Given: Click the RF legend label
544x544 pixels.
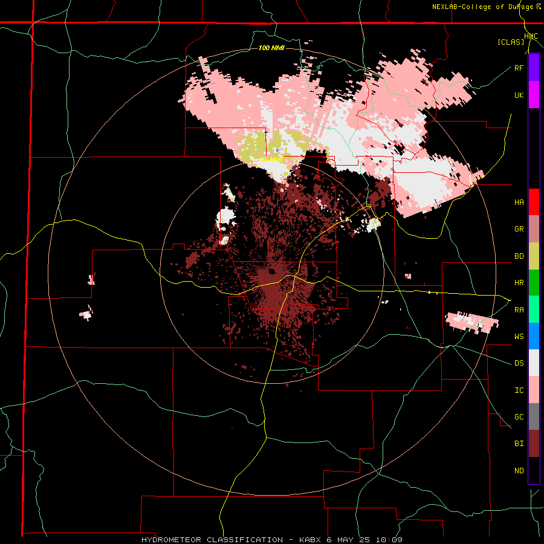Looking at the screenshot, I should point(519,68).
